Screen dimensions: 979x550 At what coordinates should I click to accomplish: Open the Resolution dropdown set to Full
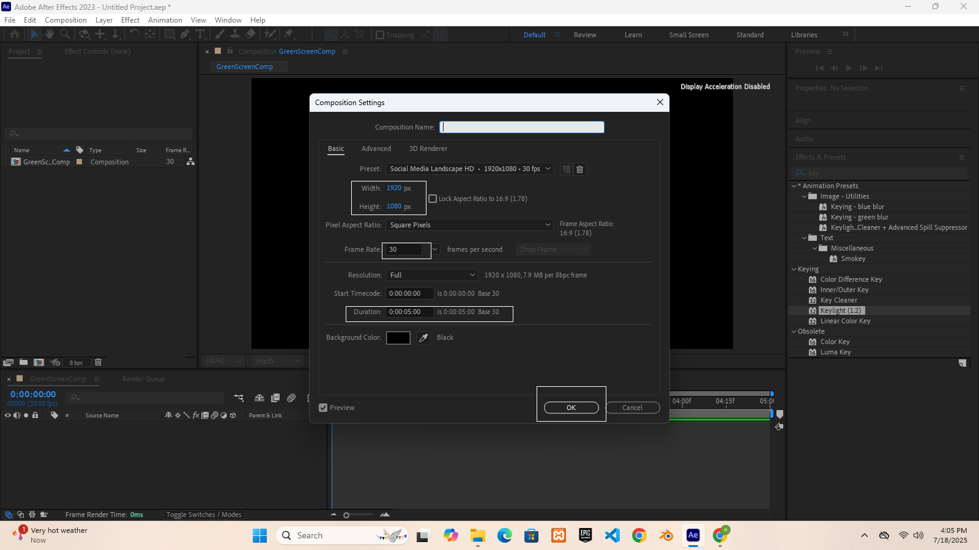(x=431, y=275)
